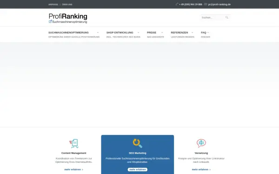279x174 pixels.
Task: Expand the Referenzen menu chevron
Action: point(192,32)
